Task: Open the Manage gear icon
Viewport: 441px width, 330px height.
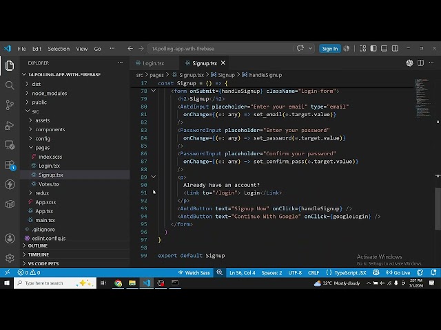Action: coord(10,258)
